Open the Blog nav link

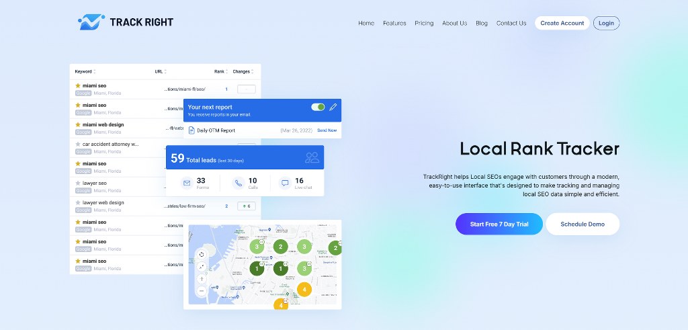pos(481,24)
